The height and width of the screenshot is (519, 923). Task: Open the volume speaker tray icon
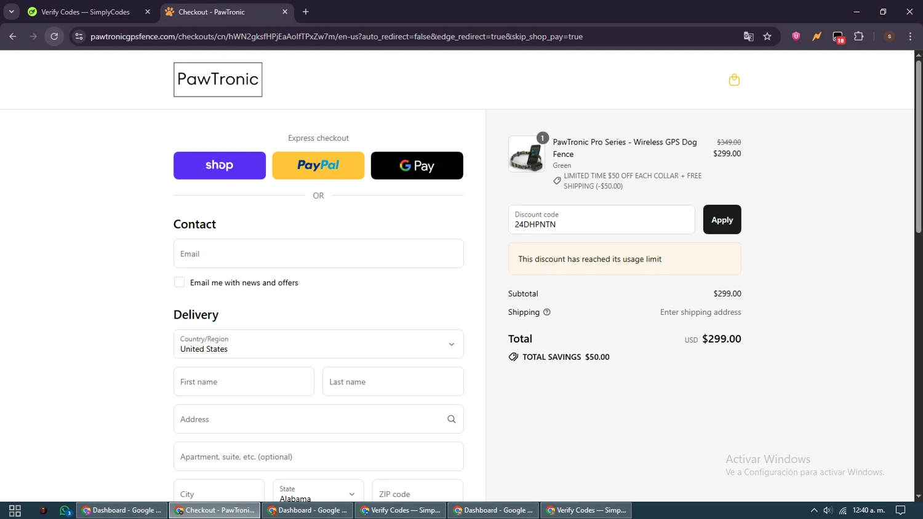tap(828, 510)
